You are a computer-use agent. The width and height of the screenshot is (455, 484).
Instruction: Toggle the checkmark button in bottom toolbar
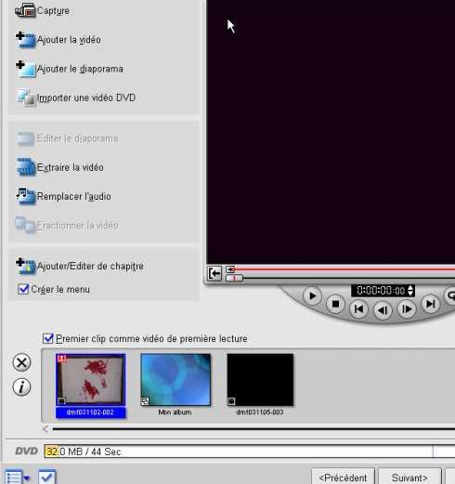click(47, 477)
